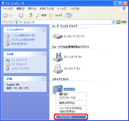This screenshot has height=121, width=129.
Task: Choose エクスプローラ(X) in the context menu
Action: click(x=71, y=98)
